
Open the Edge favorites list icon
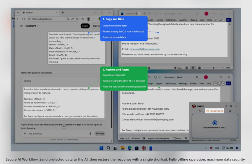(83, 19)
